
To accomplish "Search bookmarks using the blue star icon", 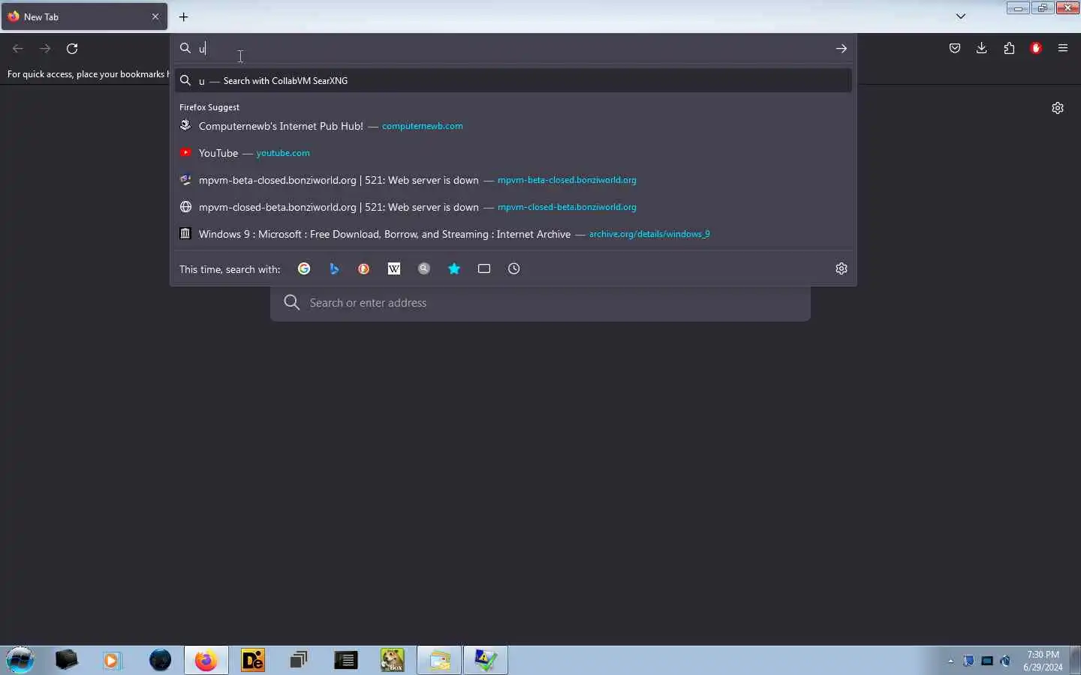I will tap(454, 268).
